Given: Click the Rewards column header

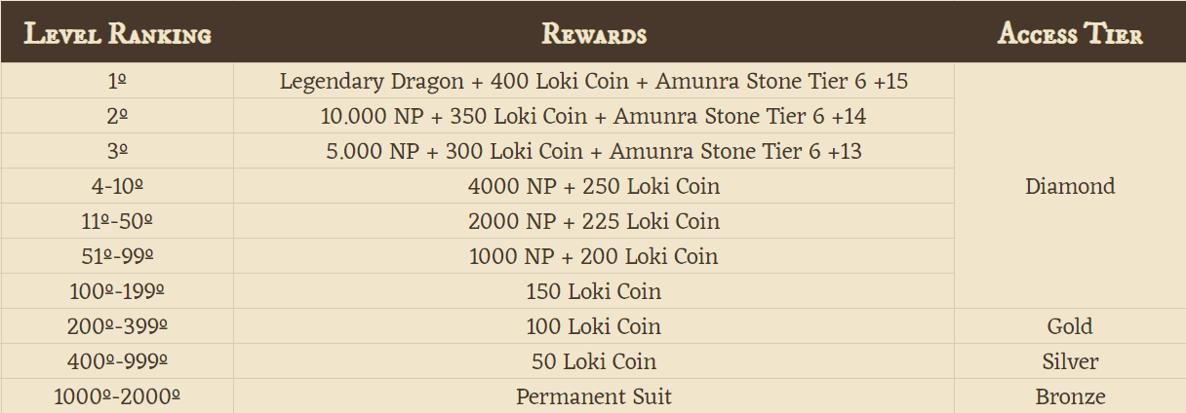Looking at the screenshot, I should [594, 34].
